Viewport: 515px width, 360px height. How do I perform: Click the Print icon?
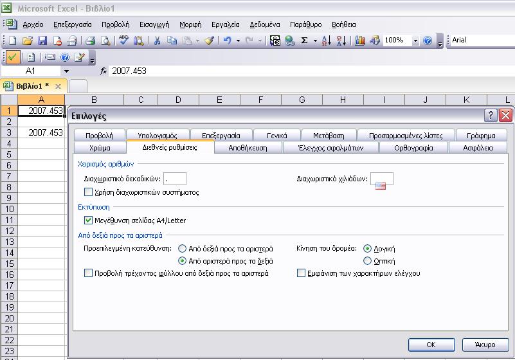pyautogui.click(x=90, y=40)
